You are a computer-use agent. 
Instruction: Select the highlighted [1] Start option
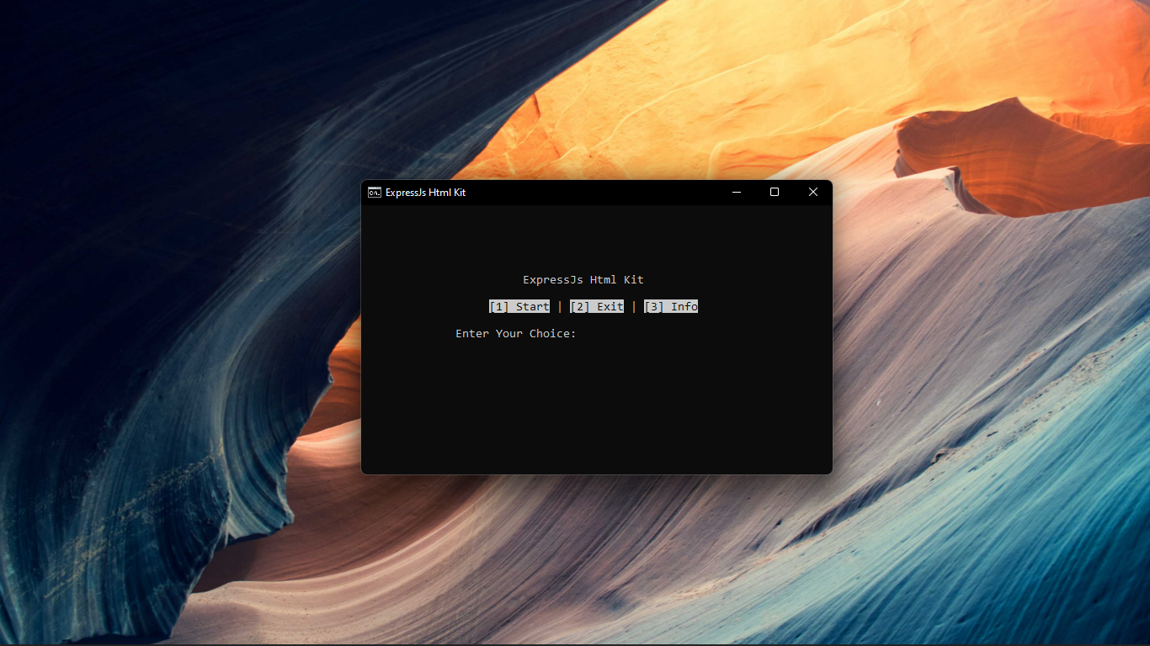coord(519,306)
